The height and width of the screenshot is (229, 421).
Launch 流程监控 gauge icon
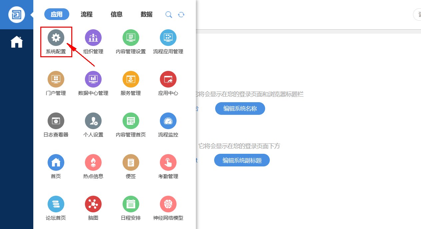[168, 121]
